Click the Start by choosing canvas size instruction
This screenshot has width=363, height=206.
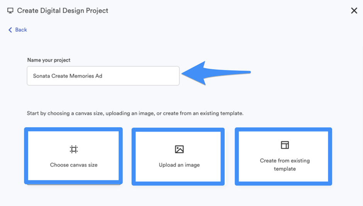(135, 113)
